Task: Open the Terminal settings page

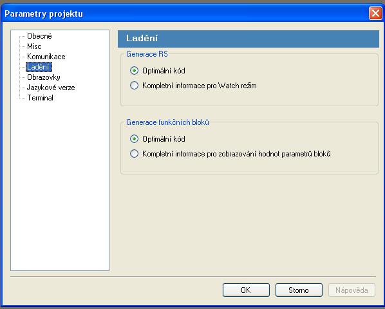Action: click(x=41, y=98)
